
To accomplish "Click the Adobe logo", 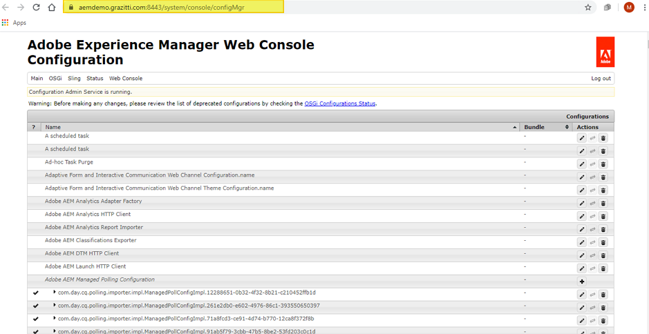I will pos(605,52).
